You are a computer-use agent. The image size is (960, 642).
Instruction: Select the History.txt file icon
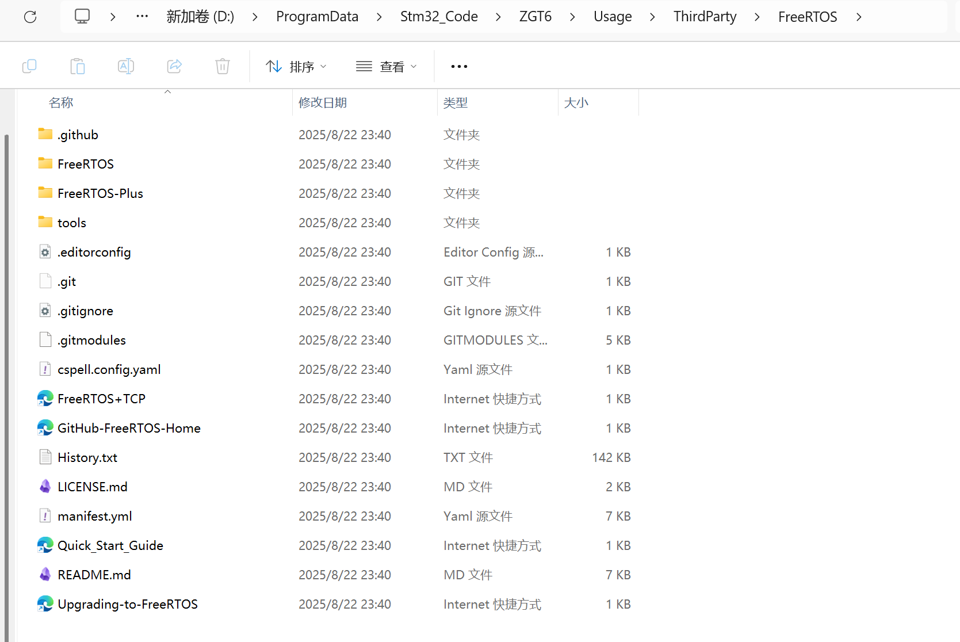point(45,457)
